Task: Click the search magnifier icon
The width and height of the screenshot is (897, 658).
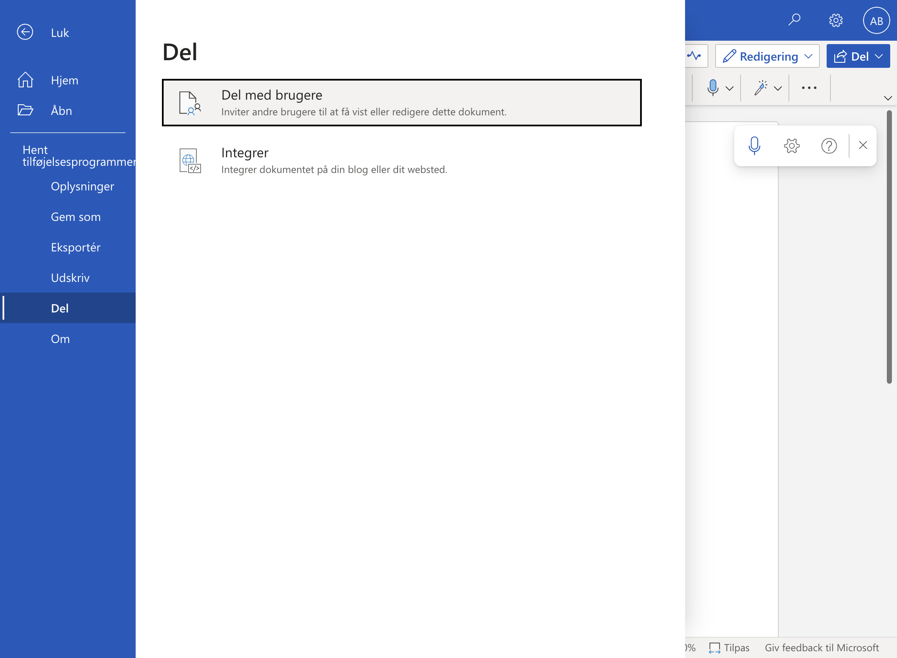Action: (794, 20)
